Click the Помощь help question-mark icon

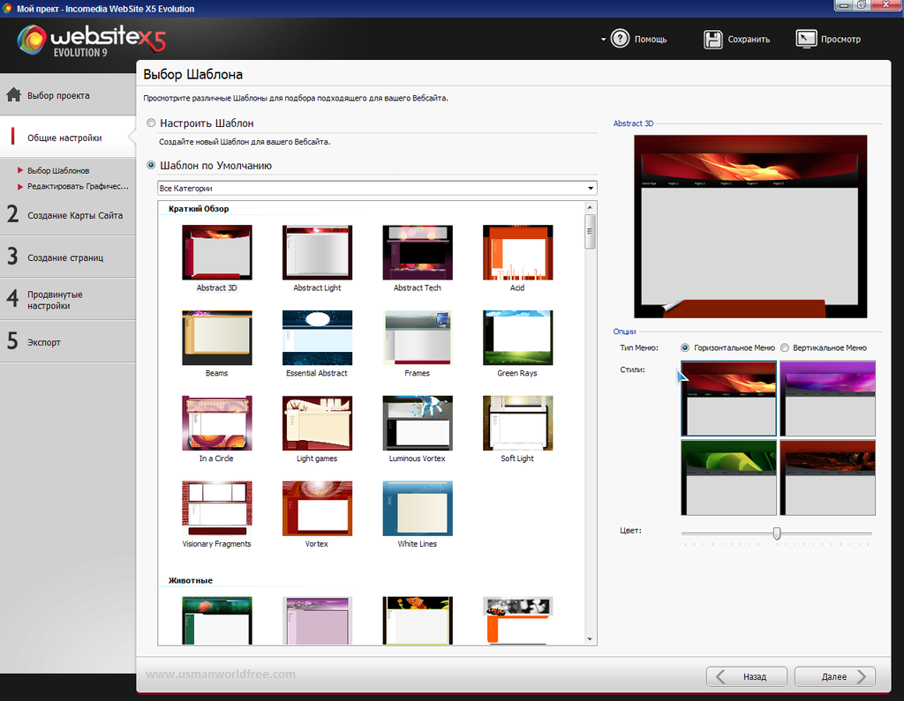pyautogui.click(x=620, y=39)
